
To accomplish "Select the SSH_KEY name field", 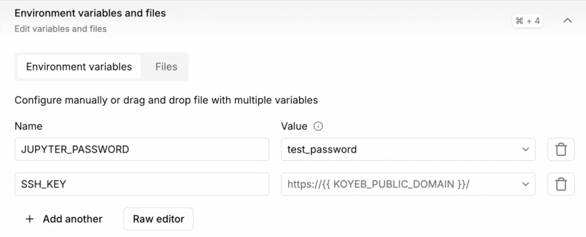I will [142, 184].
